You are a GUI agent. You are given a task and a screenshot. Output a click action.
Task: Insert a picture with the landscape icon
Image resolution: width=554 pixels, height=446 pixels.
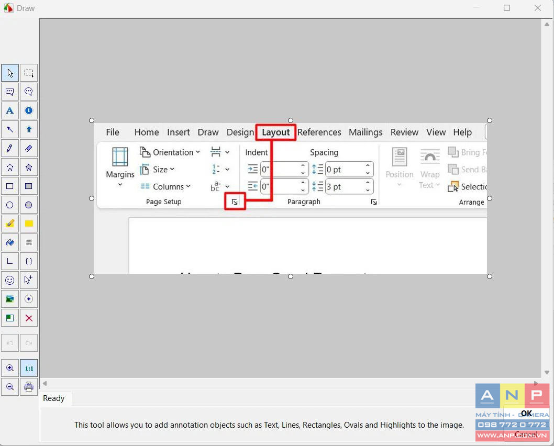click(x=10, y=299)
